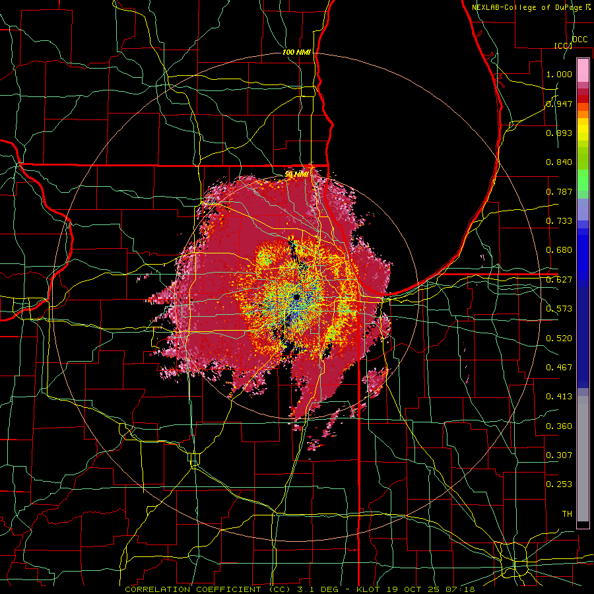Select the 0.893 value on the color scale
Screen dimensions: 594x594
pyautogui.click(x=559, y=133)
